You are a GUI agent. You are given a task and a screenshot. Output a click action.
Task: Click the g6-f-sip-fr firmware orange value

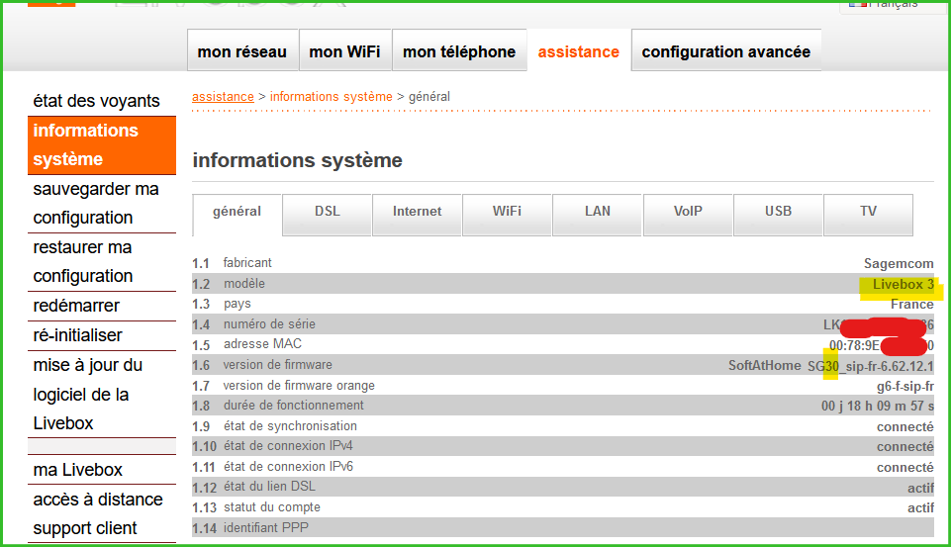click(904, 387)
